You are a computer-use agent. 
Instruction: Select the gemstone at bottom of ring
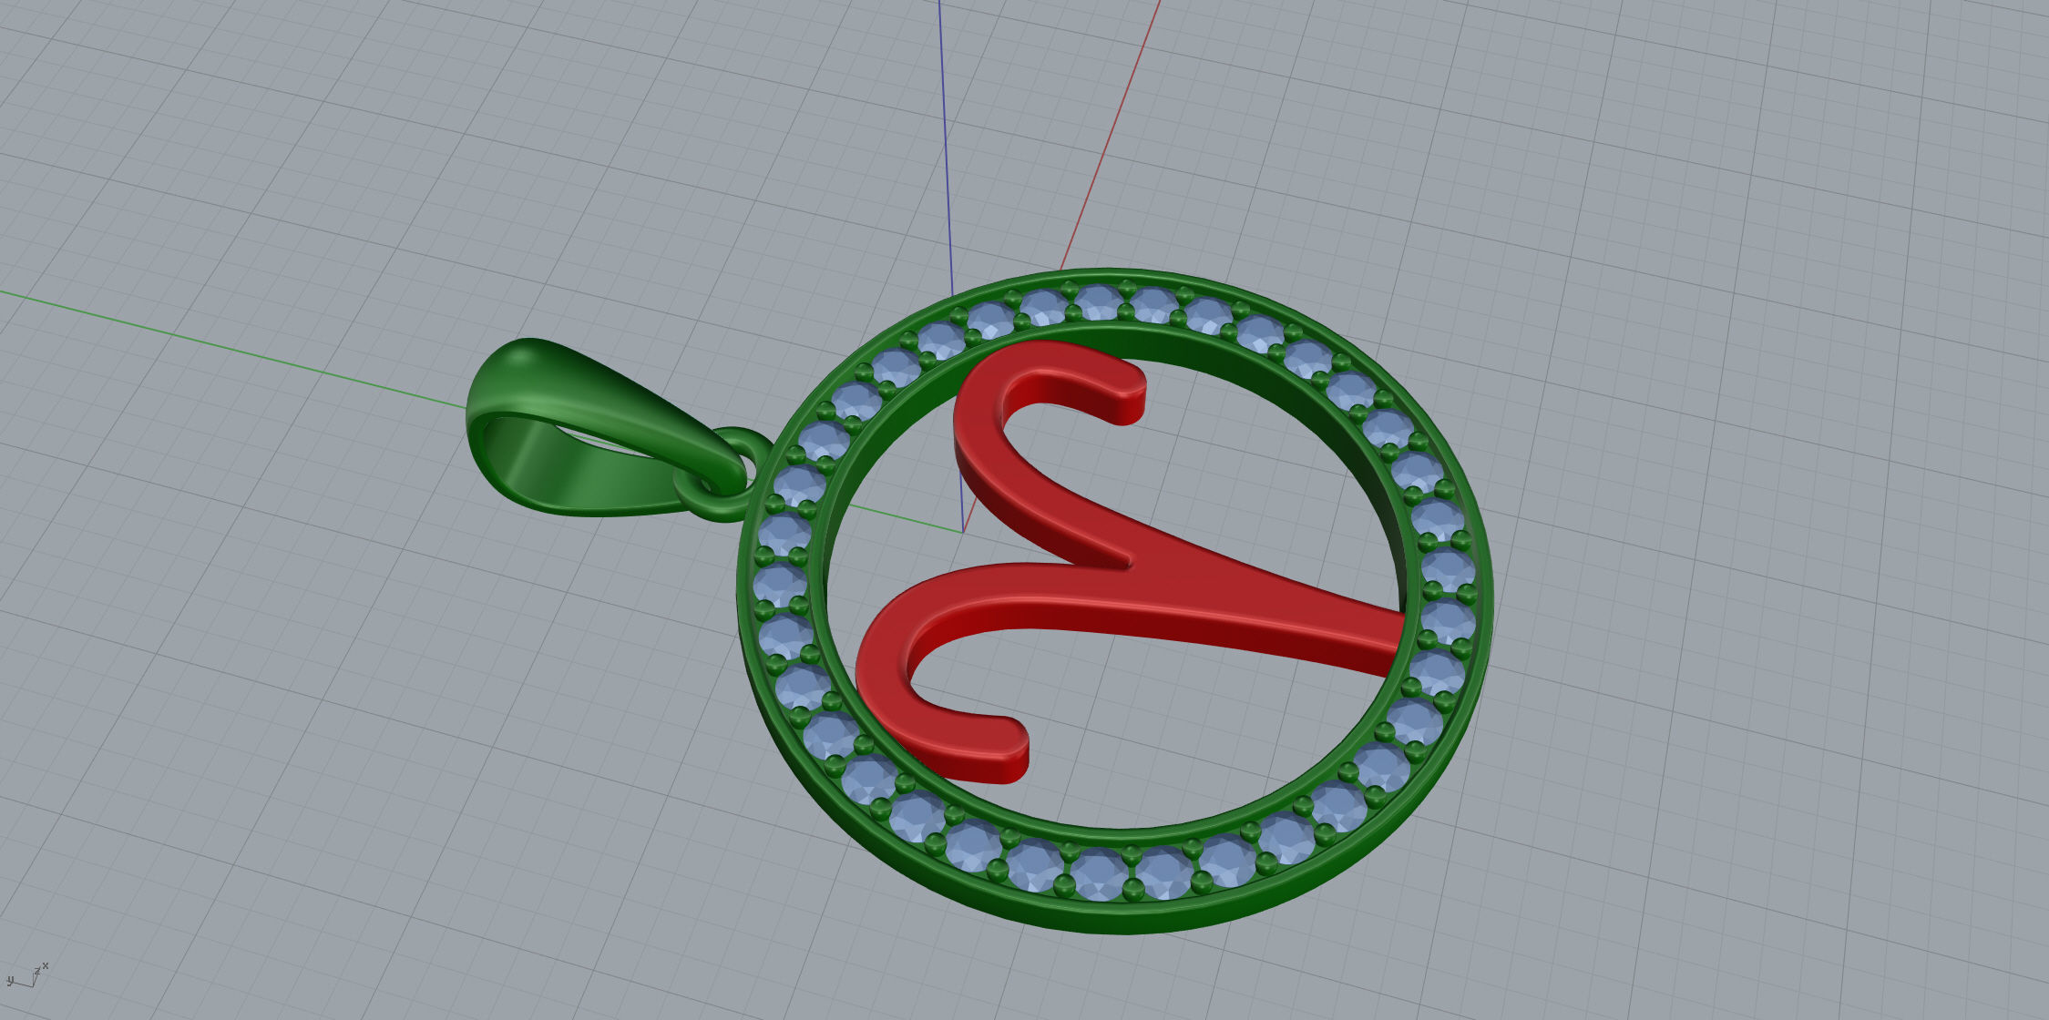tap(1097, 874)
